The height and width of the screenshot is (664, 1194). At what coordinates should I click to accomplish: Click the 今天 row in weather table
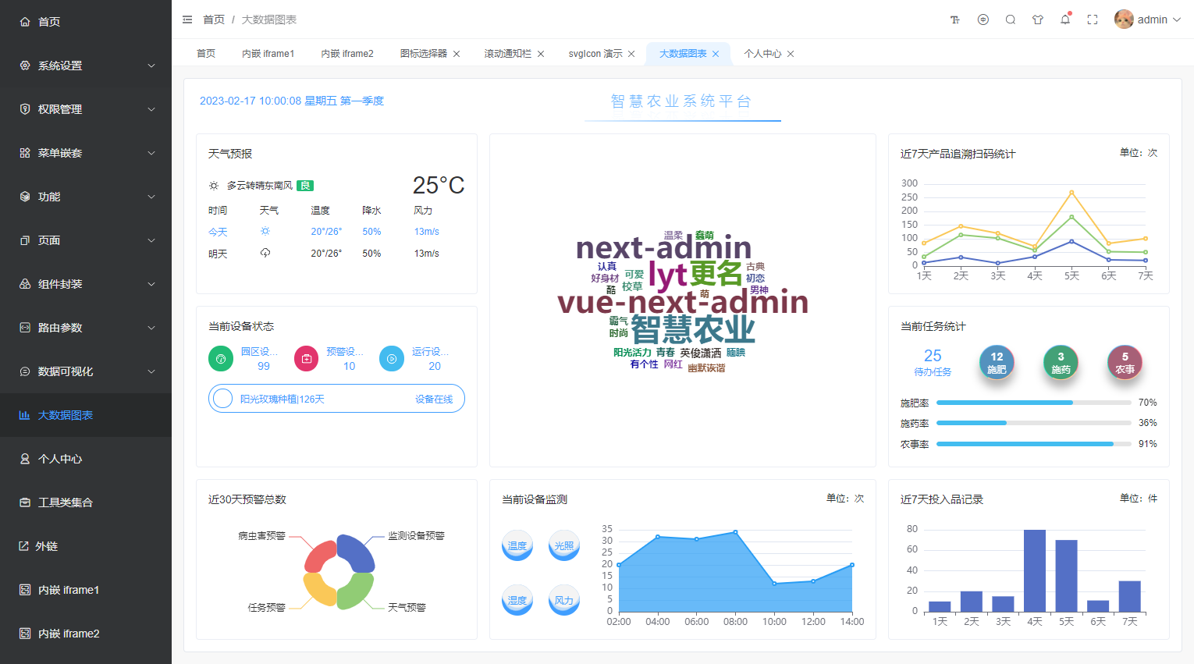336,232
